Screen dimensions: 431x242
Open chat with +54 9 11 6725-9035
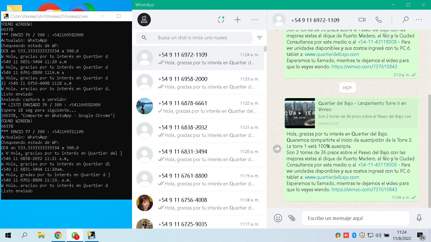[198, 222]
